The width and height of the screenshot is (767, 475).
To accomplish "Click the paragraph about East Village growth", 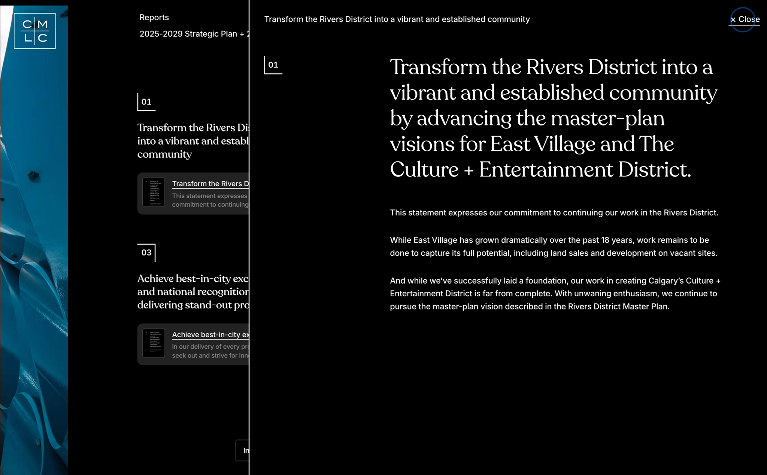I will point(553,246).
